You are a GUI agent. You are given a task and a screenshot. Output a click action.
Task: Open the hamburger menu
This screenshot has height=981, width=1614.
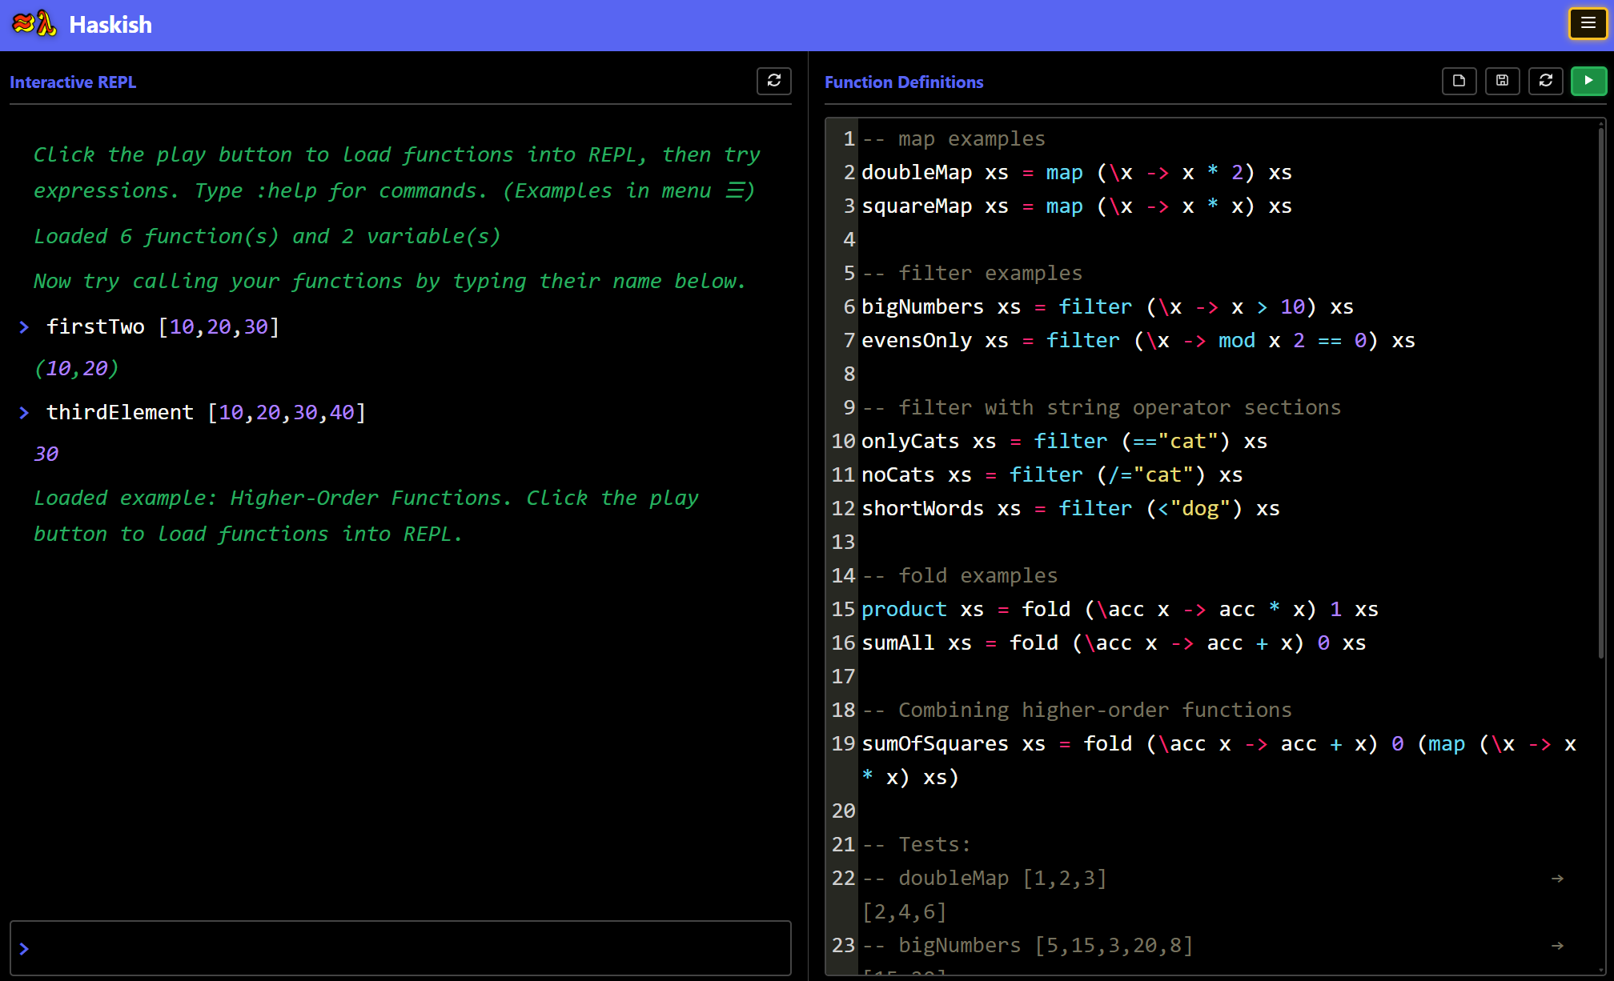[1588, 23]
